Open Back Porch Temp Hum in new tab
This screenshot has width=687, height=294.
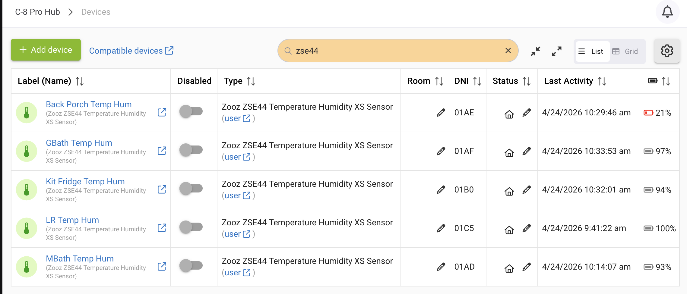(x=162, y=112)
